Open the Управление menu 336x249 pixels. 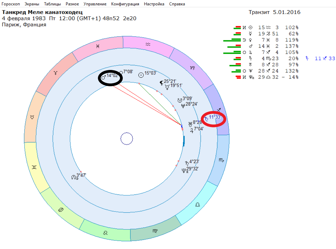tap(95, 4)
